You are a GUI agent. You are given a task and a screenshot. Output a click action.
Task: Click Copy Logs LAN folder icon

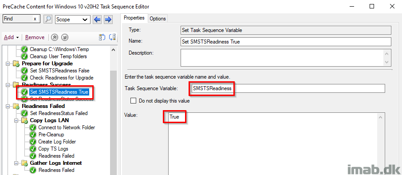tap(24, 120)
